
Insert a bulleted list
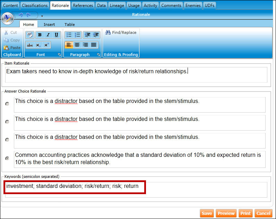click(69, 35)
